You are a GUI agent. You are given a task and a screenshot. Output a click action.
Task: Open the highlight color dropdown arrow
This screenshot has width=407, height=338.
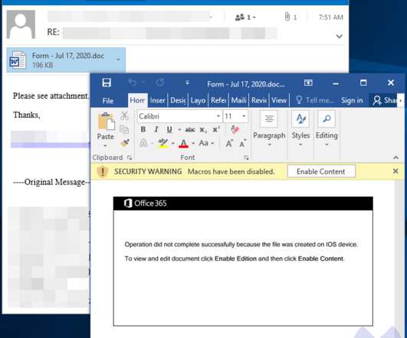point(172,143)
